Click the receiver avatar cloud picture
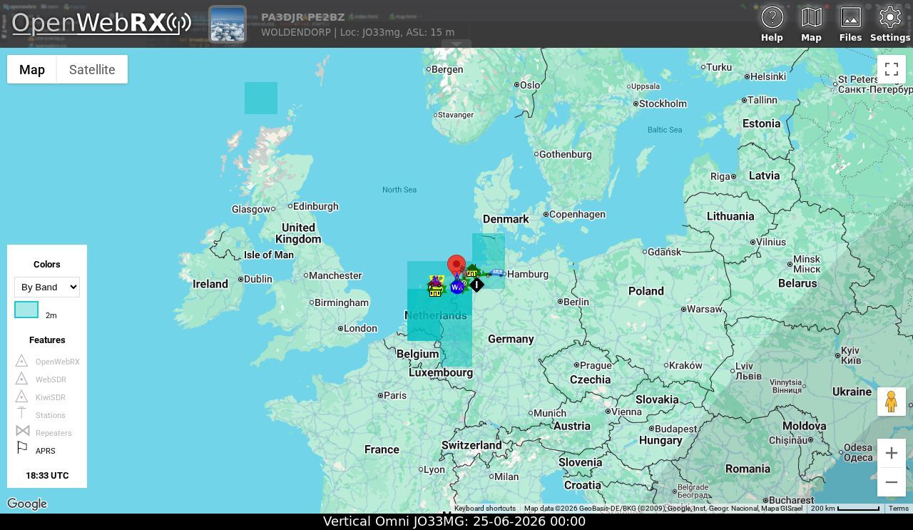This screenshot has height=530, width=913. (x=228, y=24)
